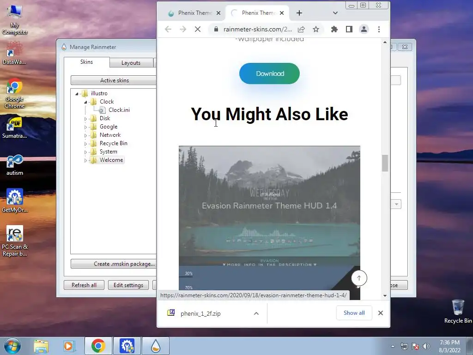The image size is (473, 355).
Task: Click the share page icon in address bar
Action: (x=301, y=29)
